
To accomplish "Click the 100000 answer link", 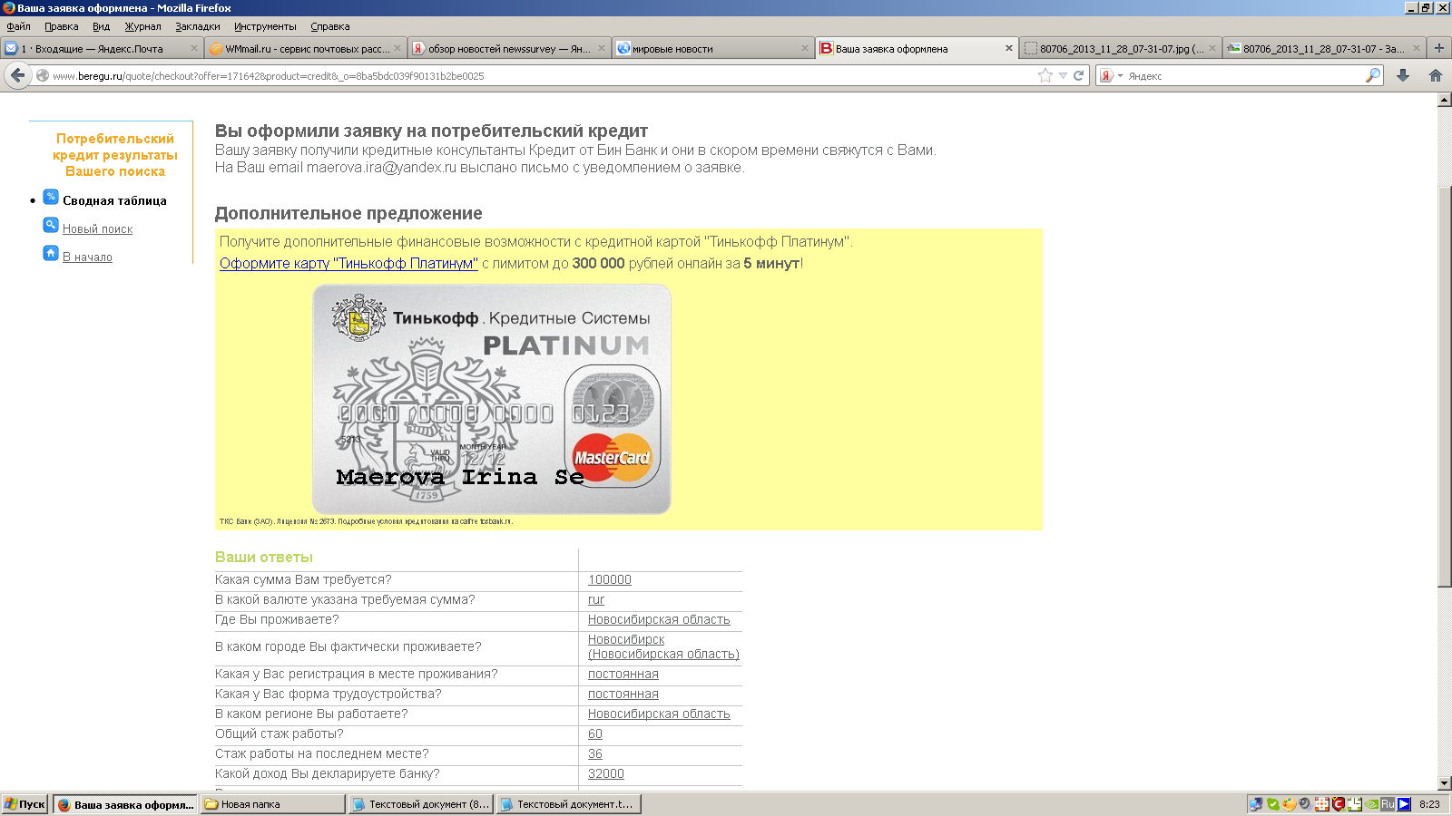I will click(610, 580).
